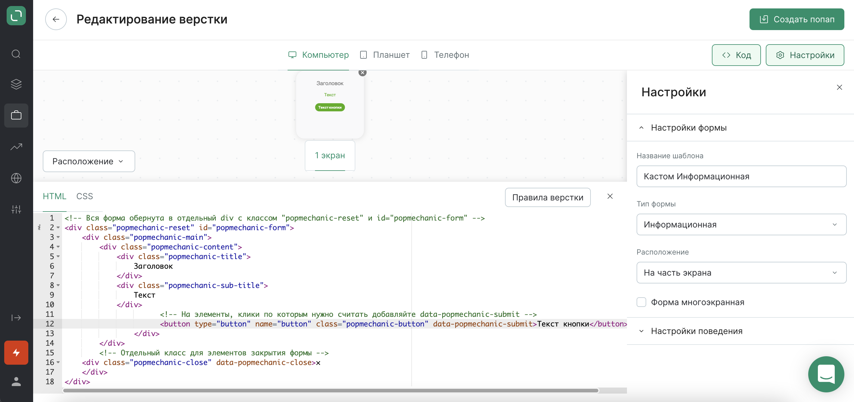This screenshot has height=402, width=854.
Task: Fold code at line 4 arrow
Action: (x=58, y=247)
